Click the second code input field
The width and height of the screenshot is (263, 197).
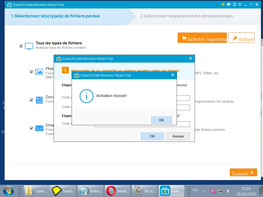tap(183, 107)
